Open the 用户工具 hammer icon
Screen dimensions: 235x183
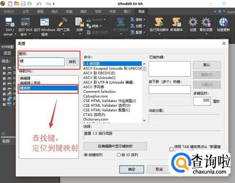63,22
